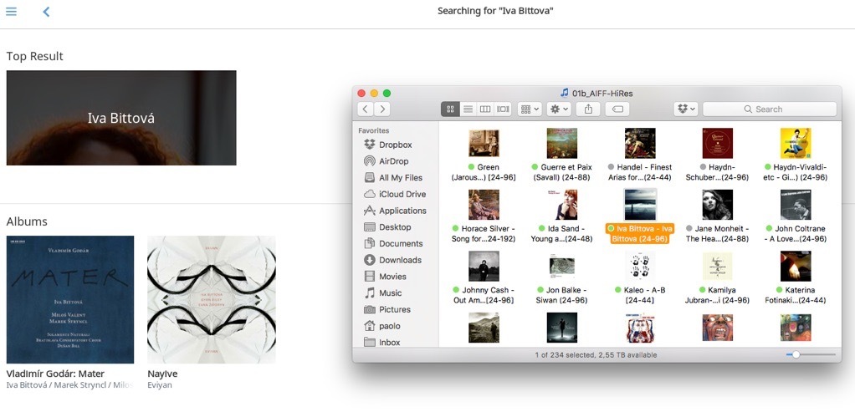Open the Dropbox toolbar dropdown in Finder
Image resolution: width=855 pixels, height=412 pixels.
tap(686, 109)
